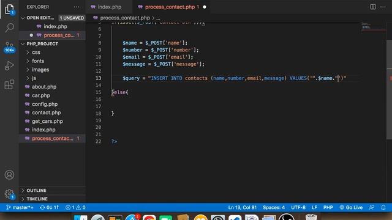Open the Extensions view
Image resolution: width=392 pixels, height=220 pixels.
pyautogui.click(x=9, y=84)
